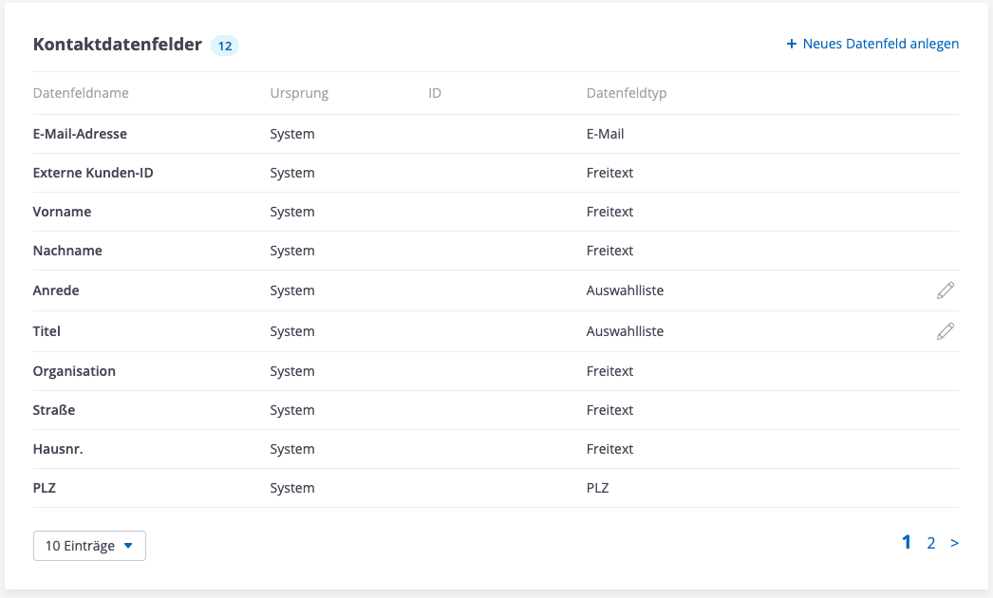Click the Ursprung column header
Viewport: 993px width, 598px height.
tap(299, 93)
